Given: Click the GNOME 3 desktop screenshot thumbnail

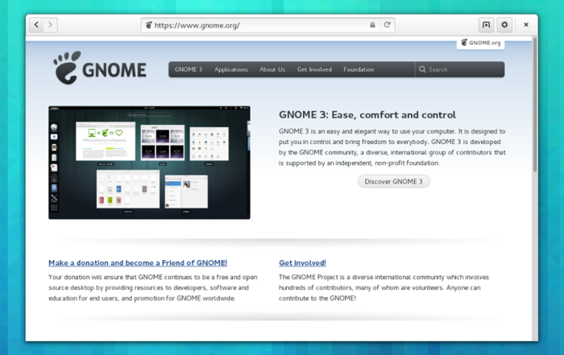Looking at the screenshot, I should [x=149, y=163].
